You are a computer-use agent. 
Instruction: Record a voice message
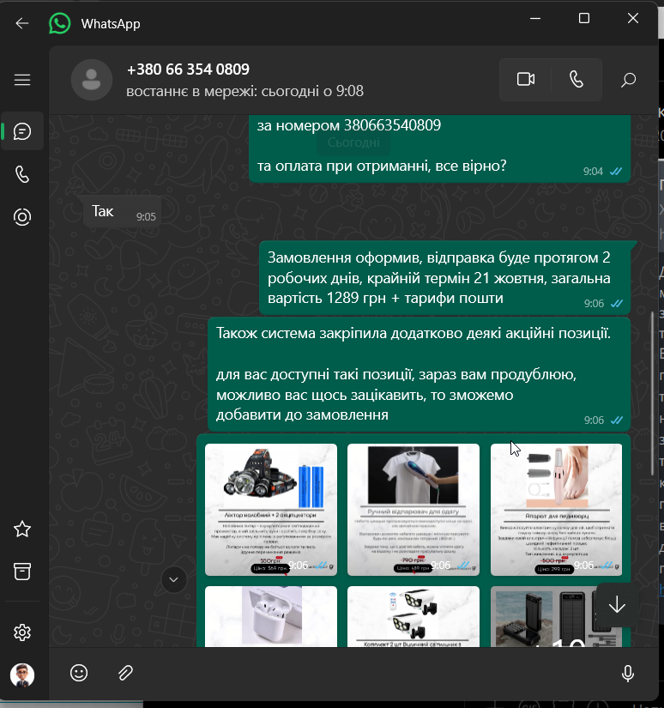click(627, 673)
